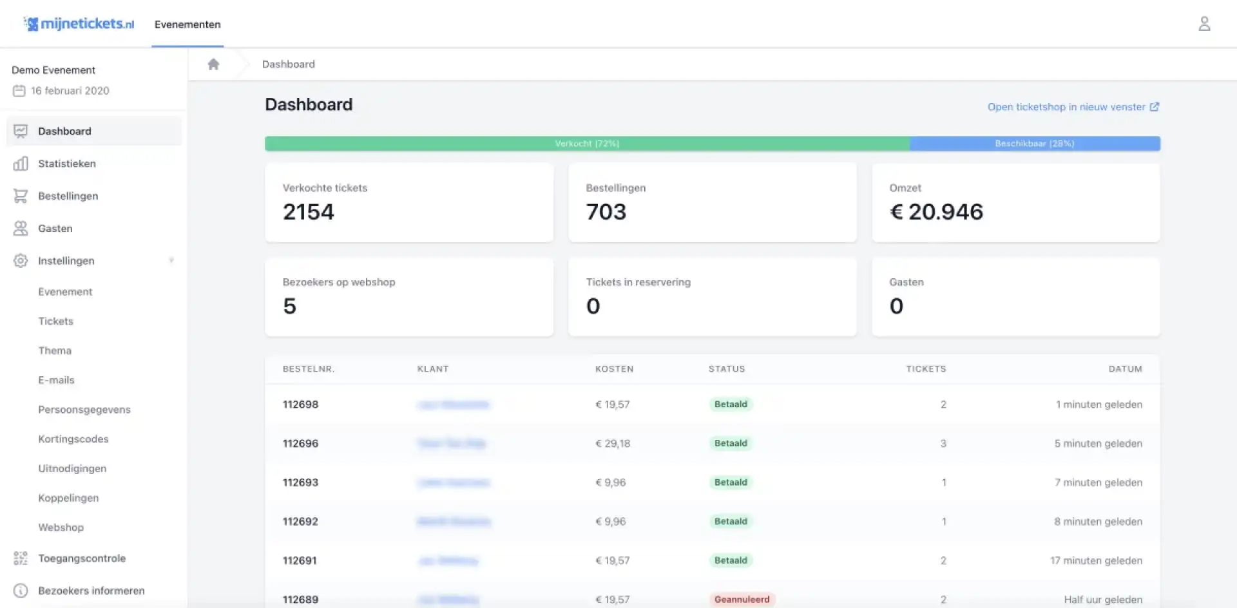Collapse the Instellingen submenu arrow
The image size is (1237, 608).
tap(171, 261)
